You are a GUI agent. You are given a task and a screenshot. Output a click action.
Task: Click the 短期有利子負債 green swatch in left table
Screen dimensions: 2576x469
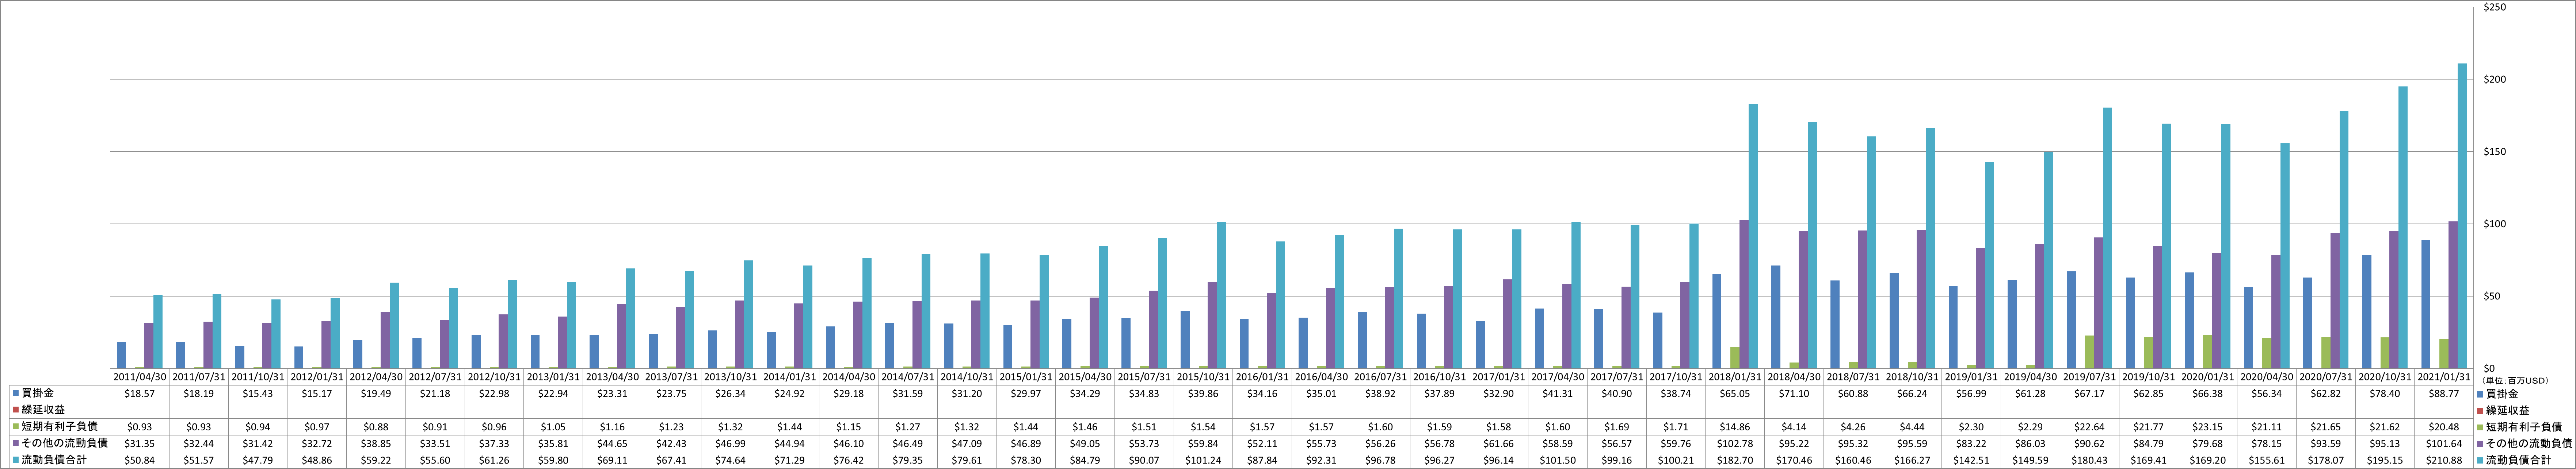coord(16,426)
